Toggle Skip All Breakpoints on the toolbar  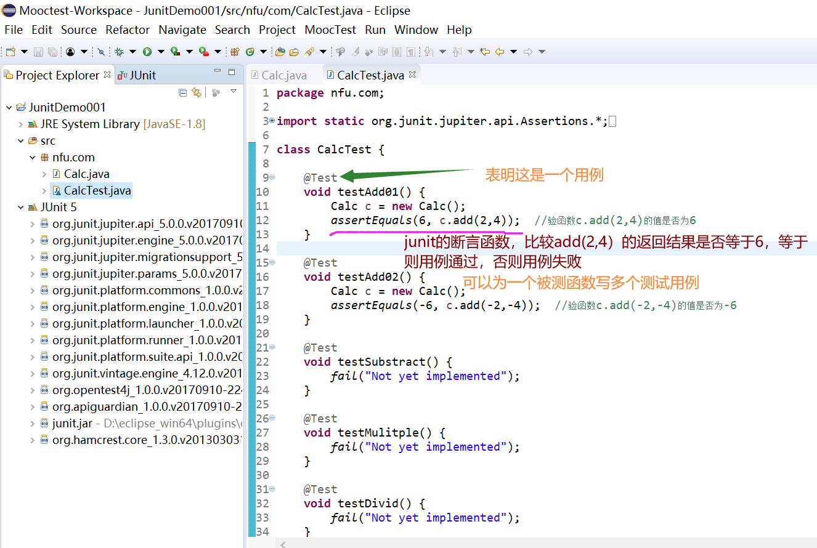(100, 52)
